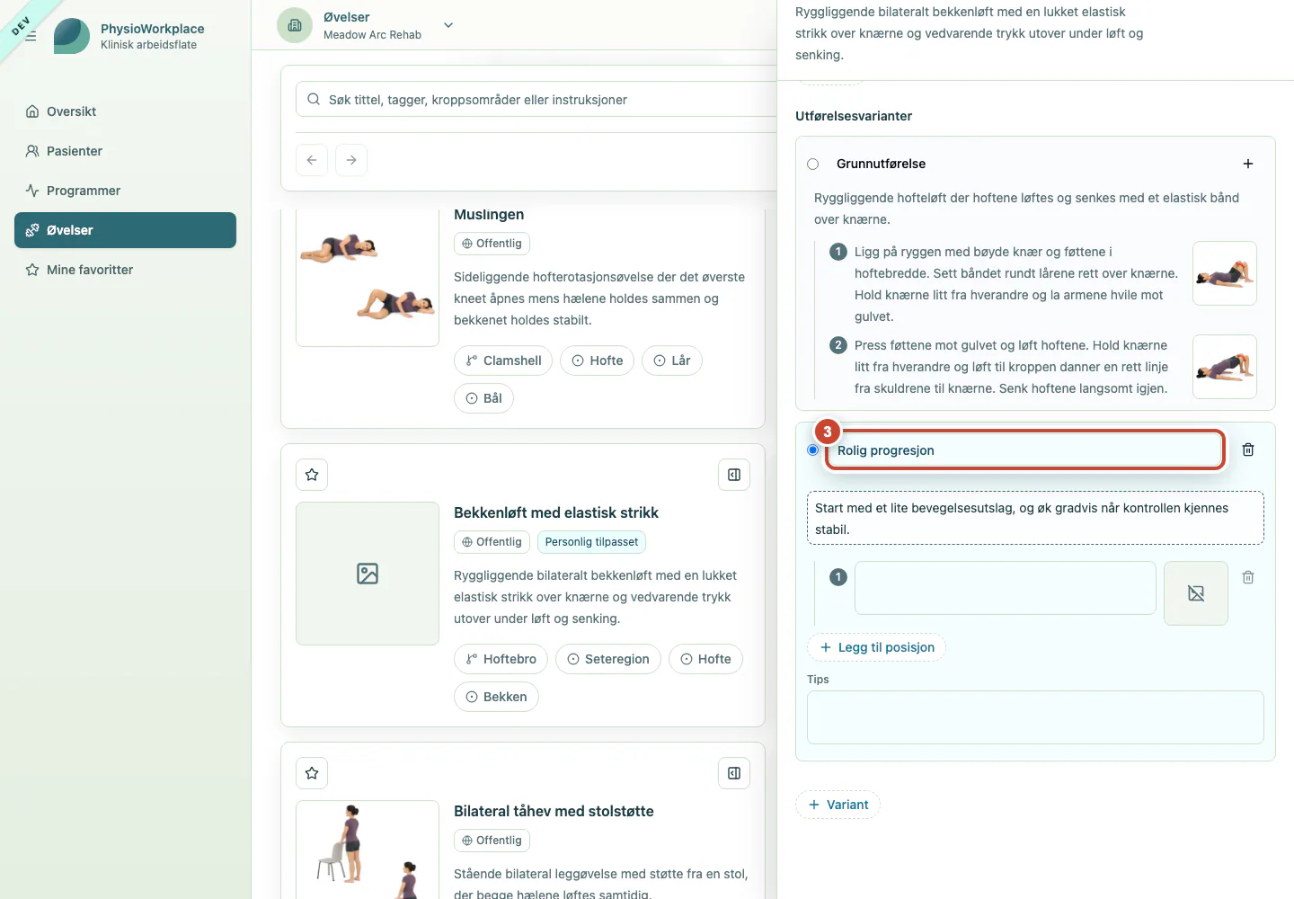Open side panel for Bilateral tåhev card

point(734,773)
